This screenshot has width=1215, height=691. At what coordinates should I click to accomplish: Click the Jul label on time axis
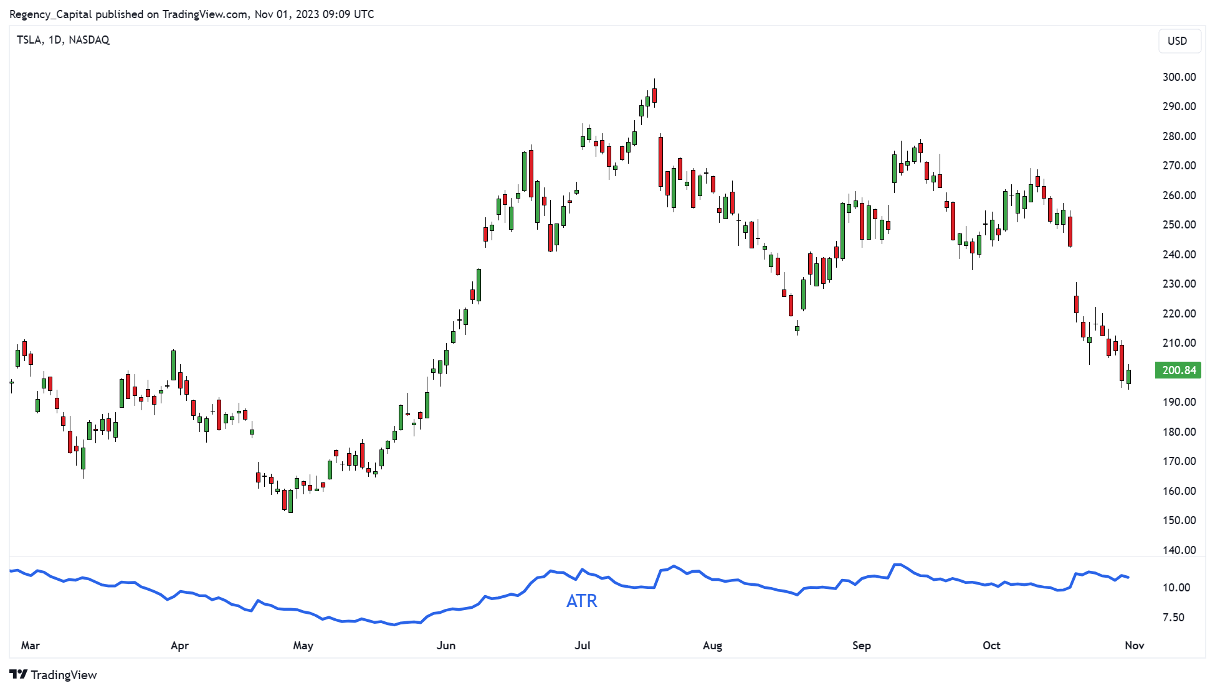point(583,646)
